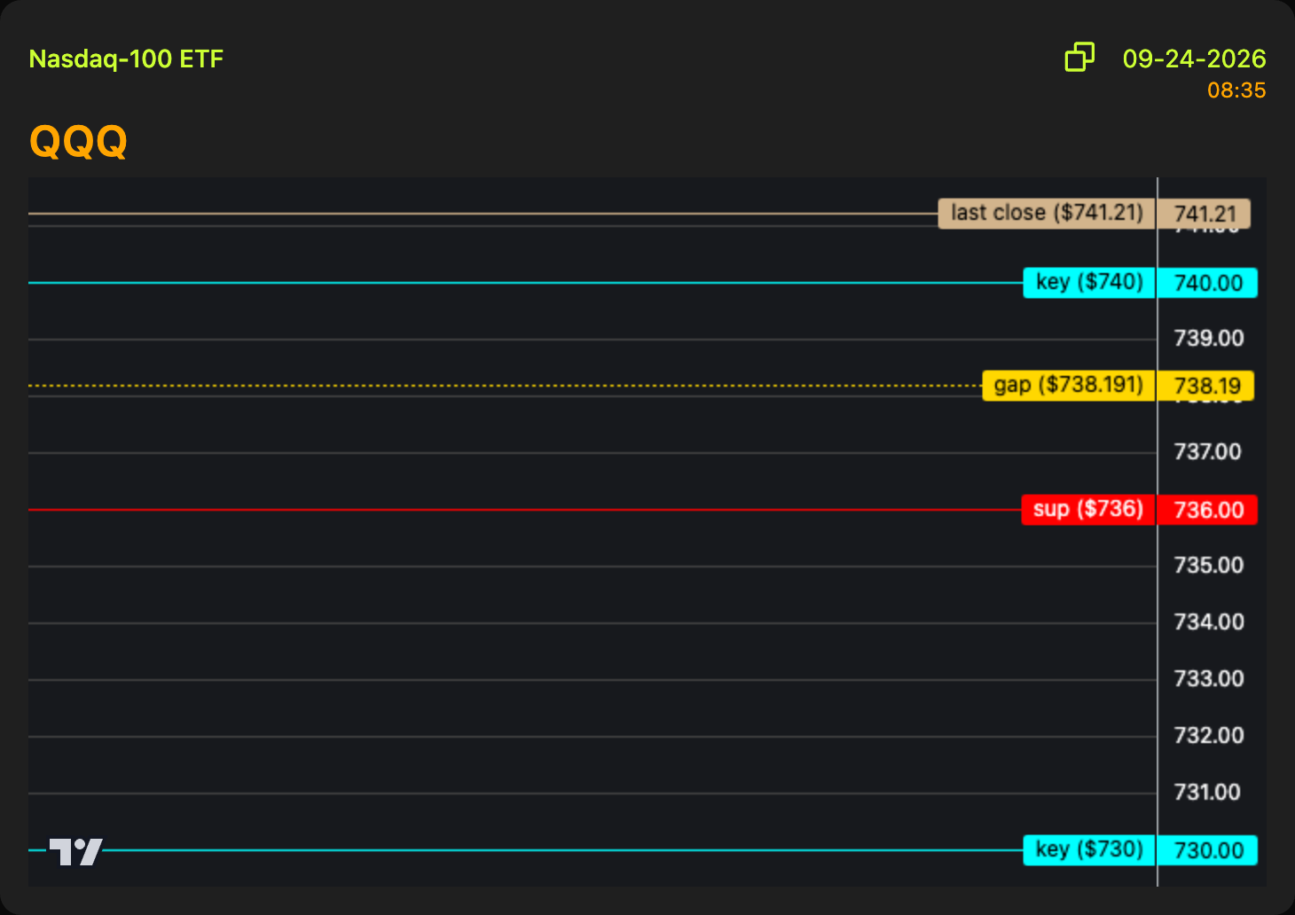This screenshot has width=1295, height=915.
Task: Click the yellow 738.19 price tag
Action: click(x=1206, y=386)
